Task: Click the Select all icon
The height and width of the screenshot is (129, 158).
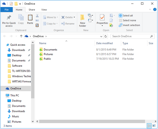Action: [x=121, y=16]
